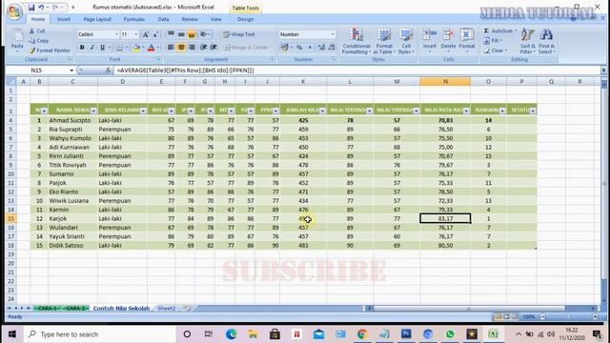The width and height of the screenshot is (610, 343).
Task: Click cell with name Karjok
Action: [x=72, y=218]
